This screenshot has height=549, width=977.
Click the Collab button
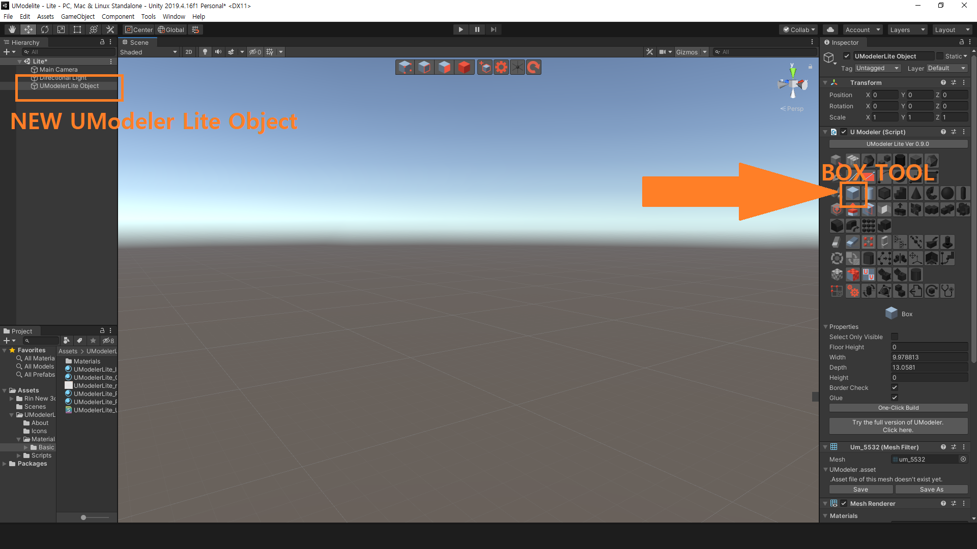tap(798, 29)
